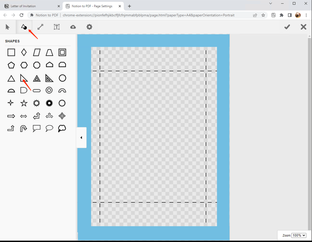The image size is (312, 242).
Task: Click the browser reload button
Action: (21, 15)
